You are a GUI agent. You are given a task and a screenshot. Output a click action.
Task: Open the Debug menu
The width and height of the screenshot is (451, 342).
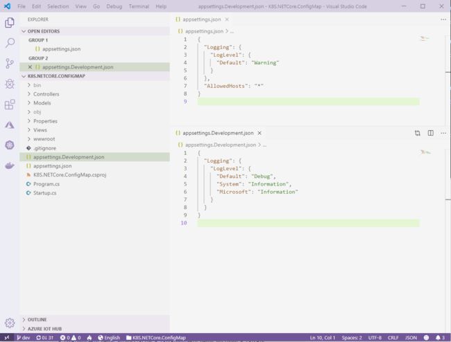point(114,6)
